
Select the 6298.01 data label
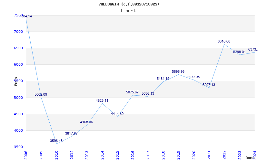[x=239, y=52]
